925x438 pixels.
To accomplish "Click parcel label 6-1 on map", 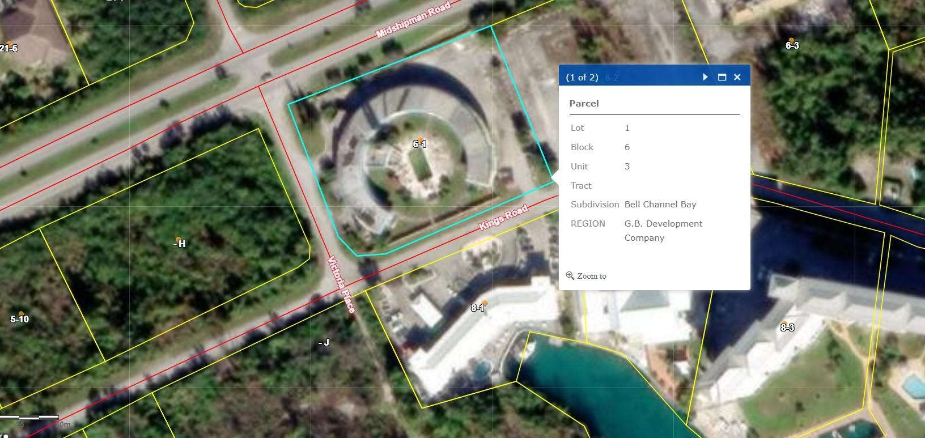I will (419, 144).
